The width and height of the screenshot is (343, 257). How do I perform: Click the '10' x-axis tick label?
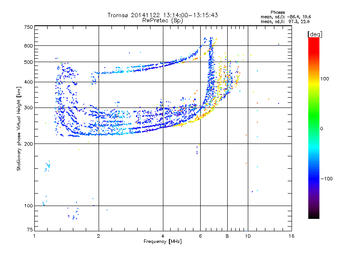[x=248, y=236]
